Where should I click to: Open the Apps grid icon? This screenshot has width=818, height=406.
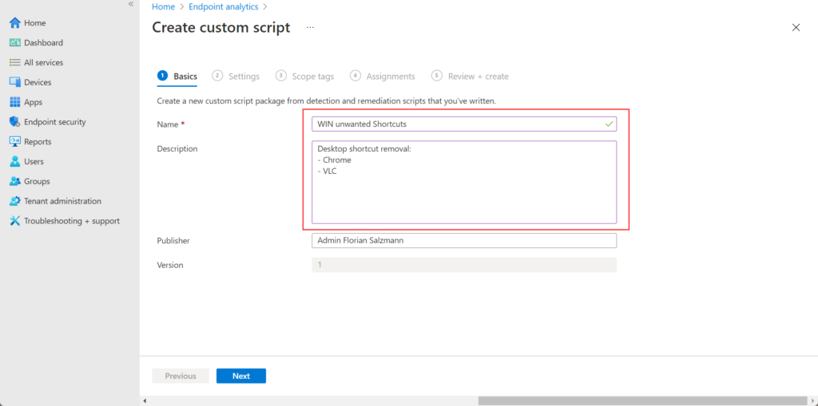pyautogui.click(x=15, y=102)
